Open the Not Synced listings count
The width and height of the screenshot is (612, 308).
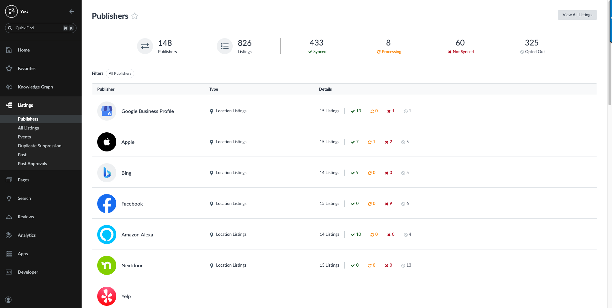click(x=461, y=46)
